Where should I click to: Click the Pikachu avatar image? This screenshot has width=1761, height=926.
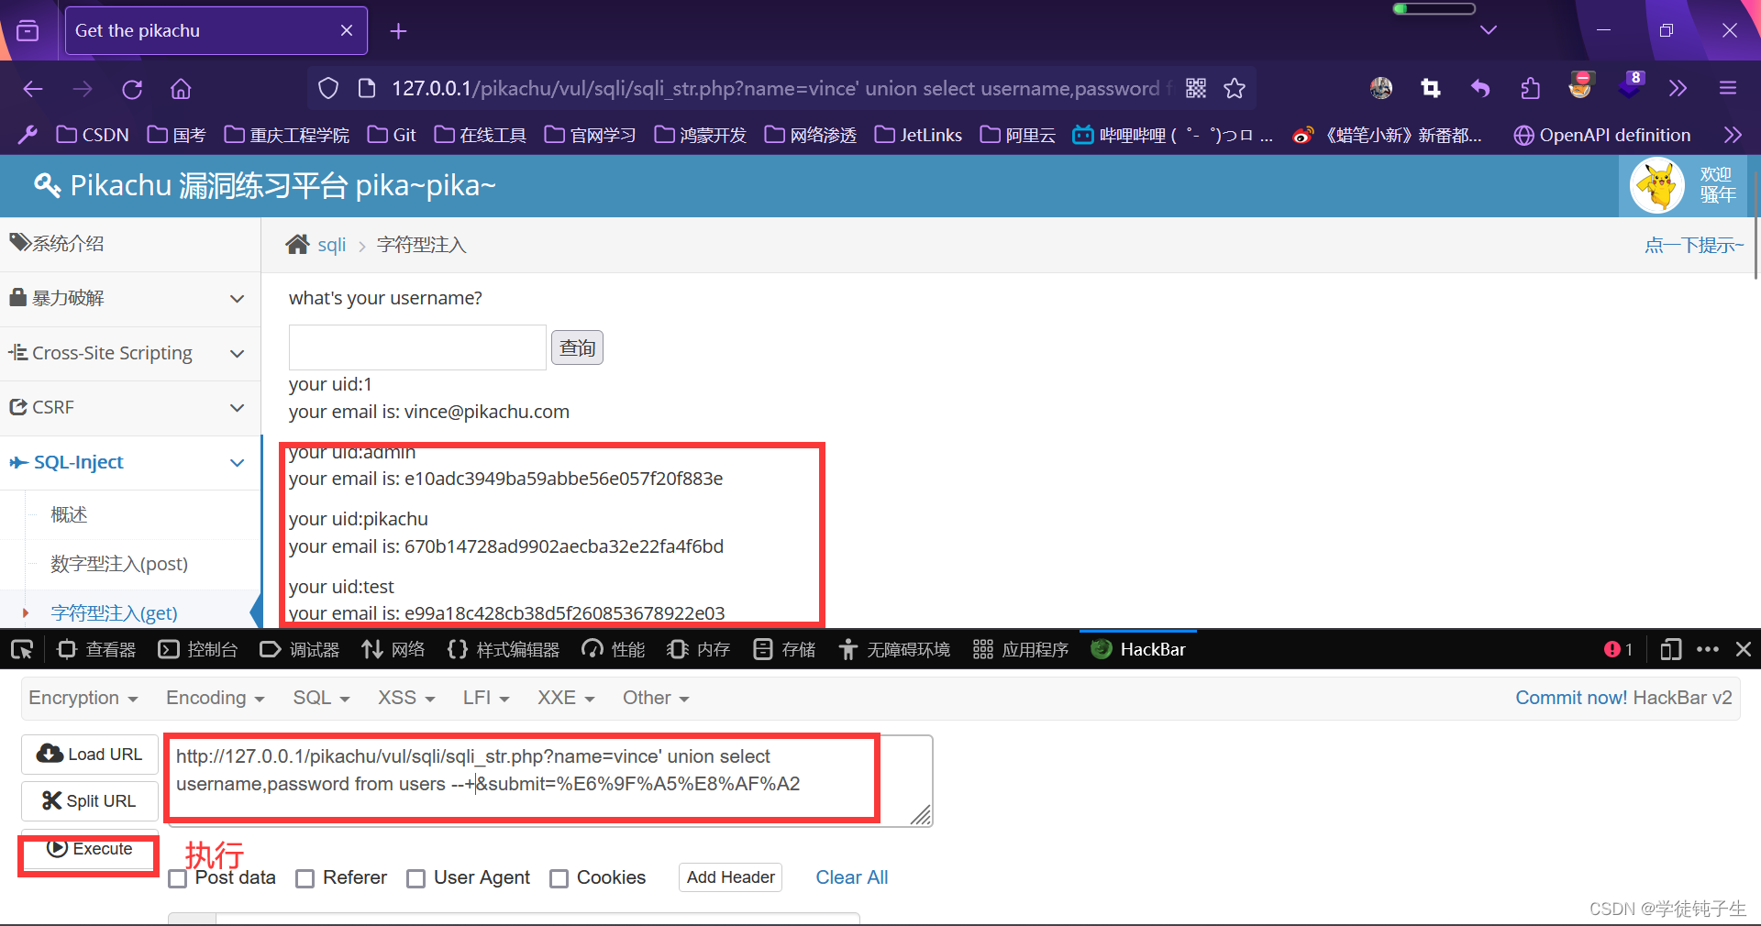coord(1657,185)
